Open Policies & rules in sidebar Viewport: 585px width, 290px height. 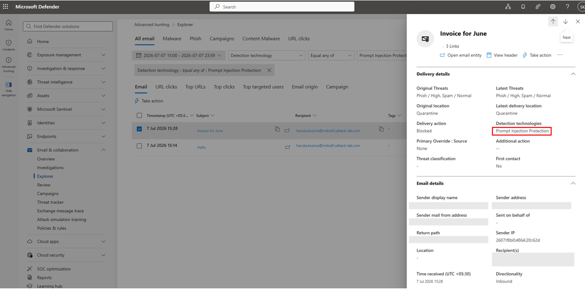pyautogui.click(x=52, y=228)
